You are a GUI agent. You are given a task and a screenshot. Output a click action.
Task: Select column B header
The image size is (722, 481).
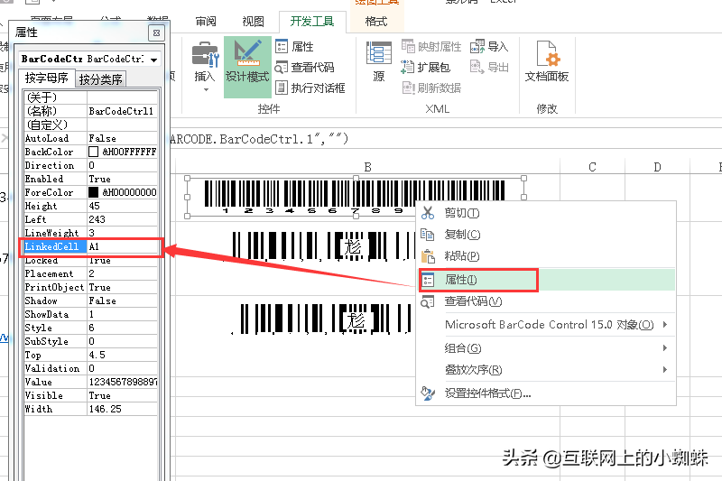tap(367, 167)
